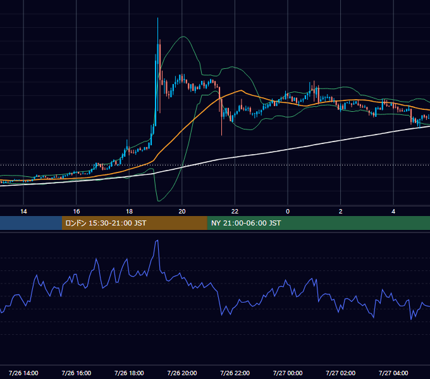Screen dimensions: 430x379
Task: Click the 7/26 22:00 date label
Action: (235, 373)
